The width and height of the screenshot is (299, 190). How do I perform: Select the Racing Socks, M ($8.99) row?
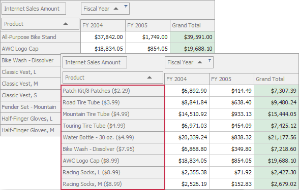click(113, 184)
